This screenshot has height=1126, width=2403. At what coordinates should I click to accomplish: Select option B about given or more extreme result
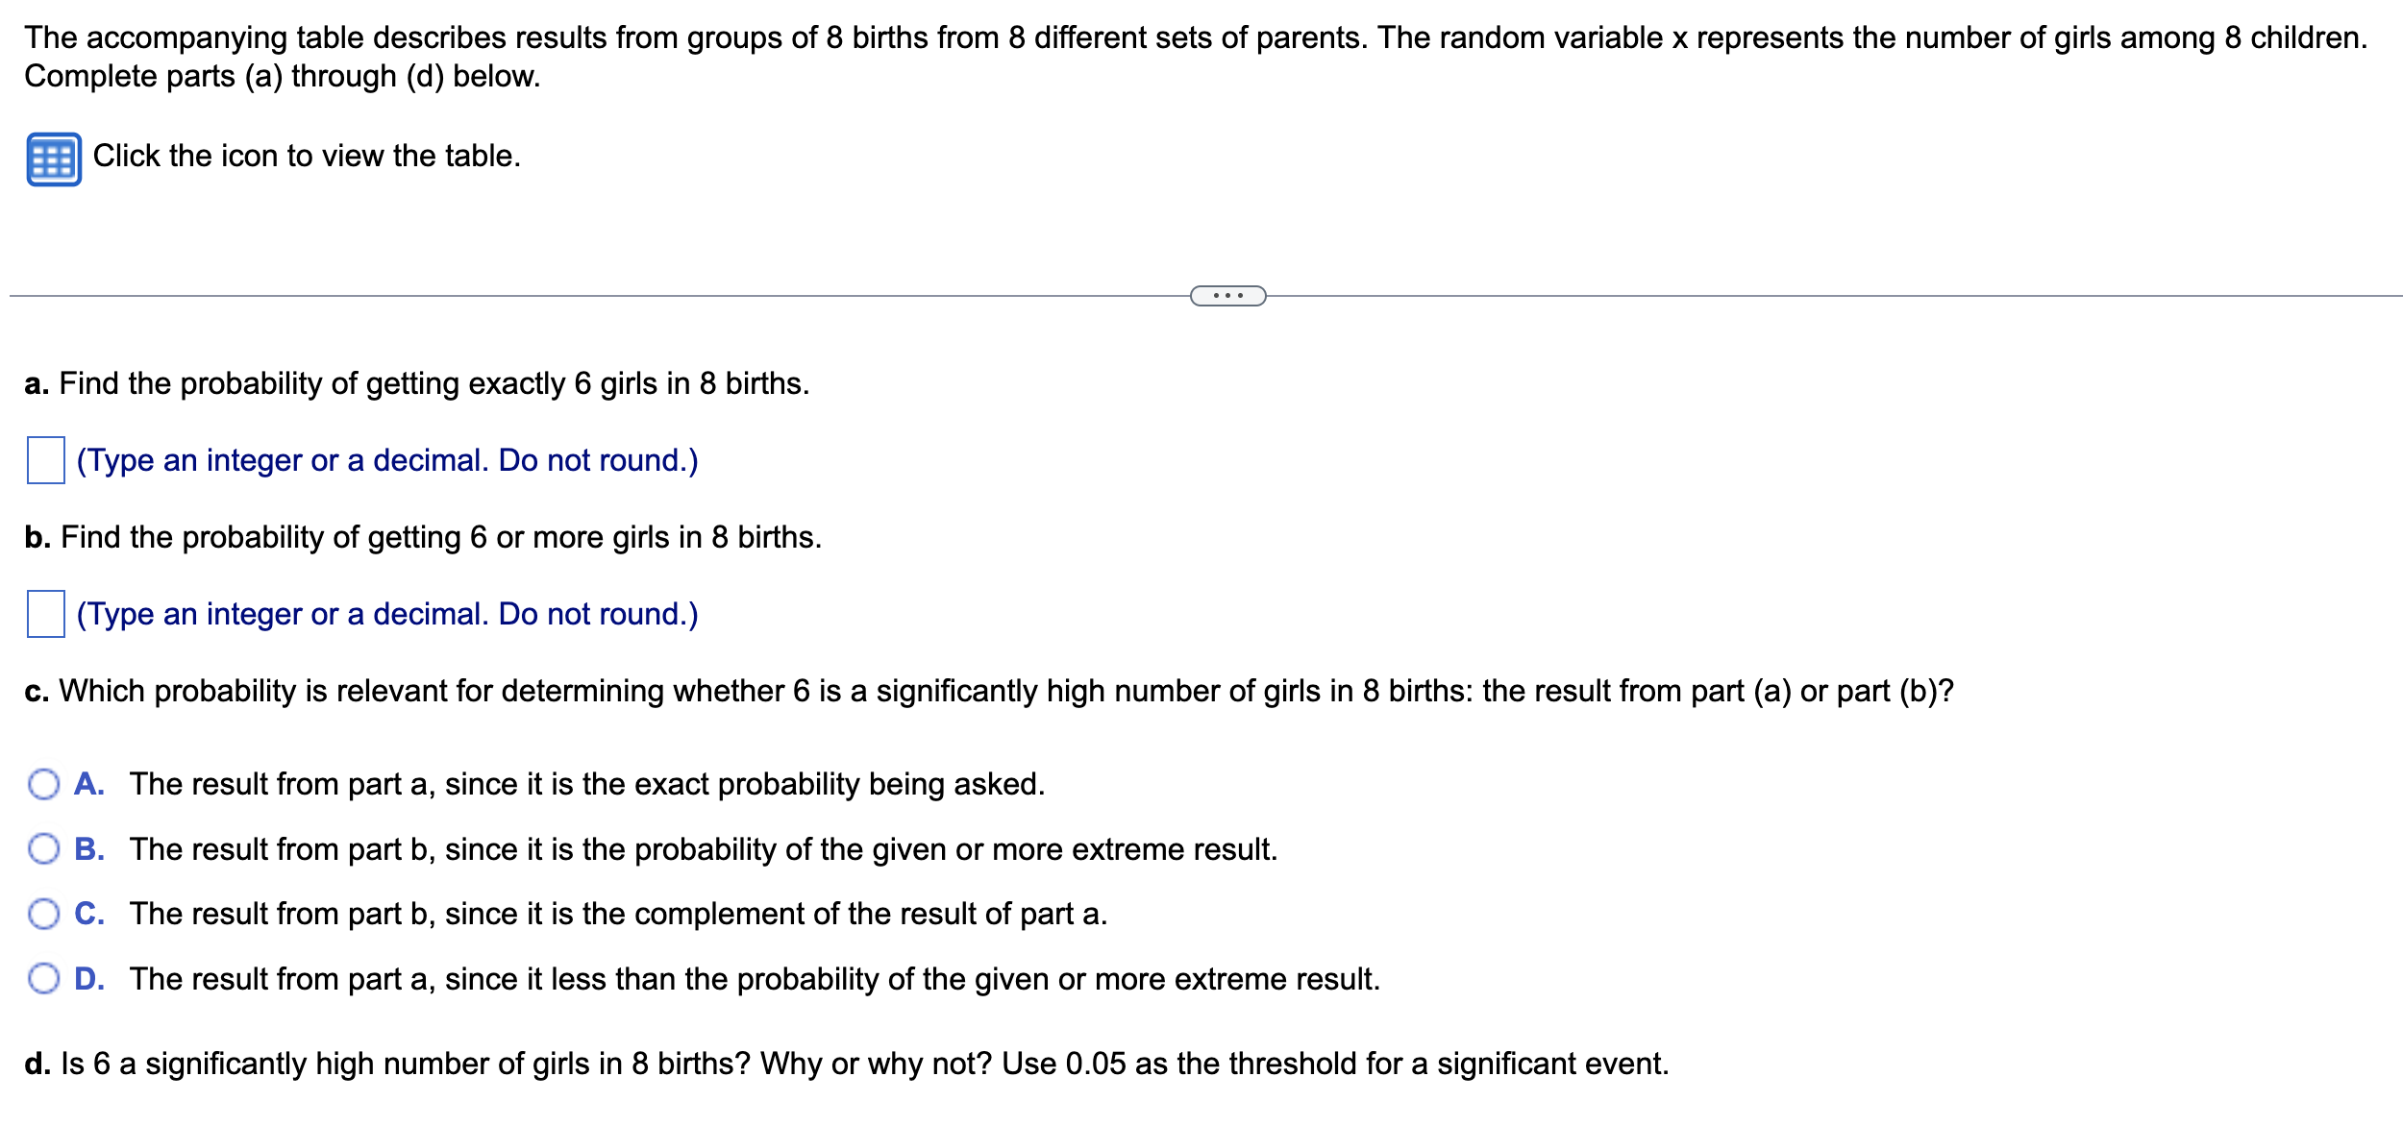coord(42,849)
